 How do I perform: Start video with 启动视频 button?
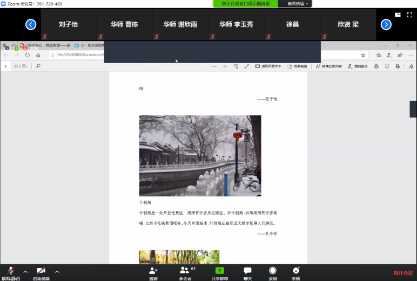41,272
